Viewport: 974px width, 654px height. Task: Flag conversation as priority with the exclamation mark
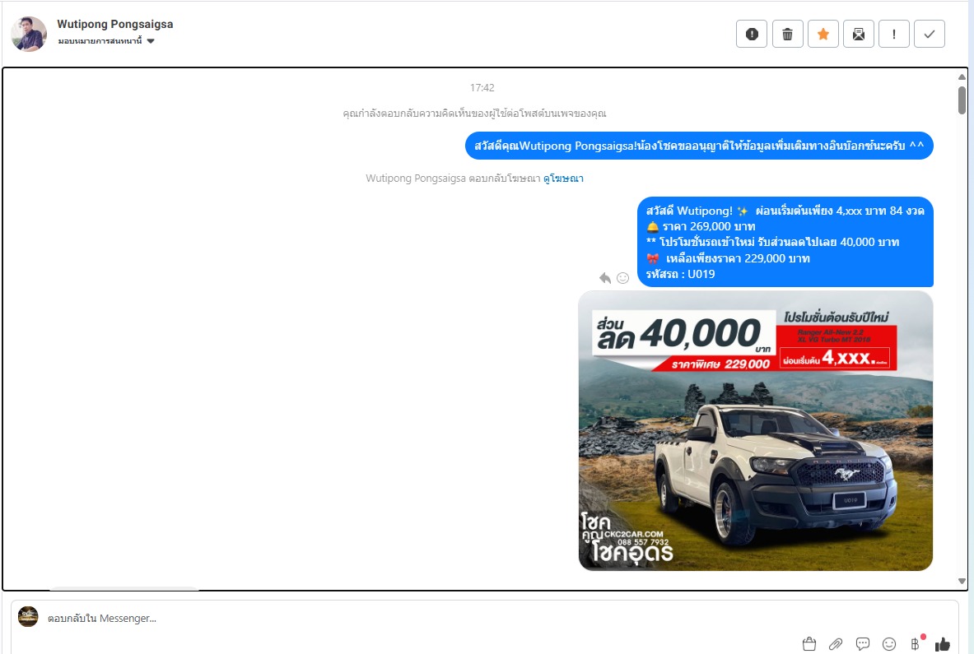(893, 34)
